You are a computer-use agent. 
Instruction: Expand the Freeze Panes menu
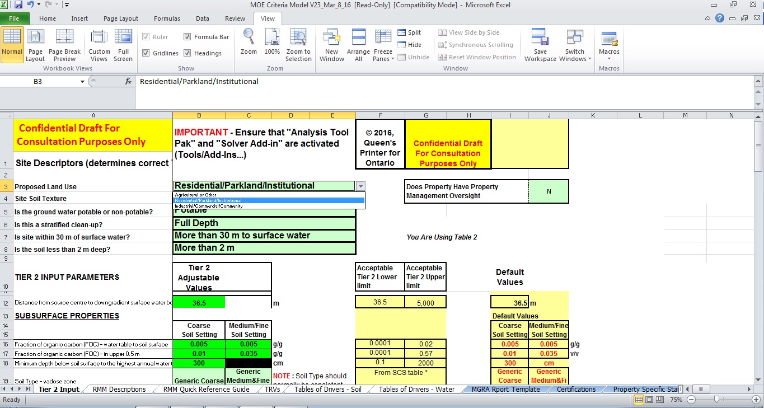[383, 45]
